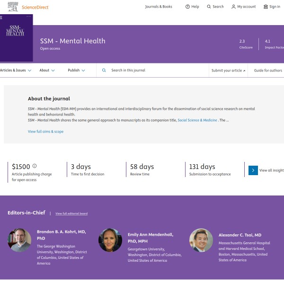The height and width of the screenshot is (284, 284).
Task: Expand the About dropdown menu
Action: (47, 71)
